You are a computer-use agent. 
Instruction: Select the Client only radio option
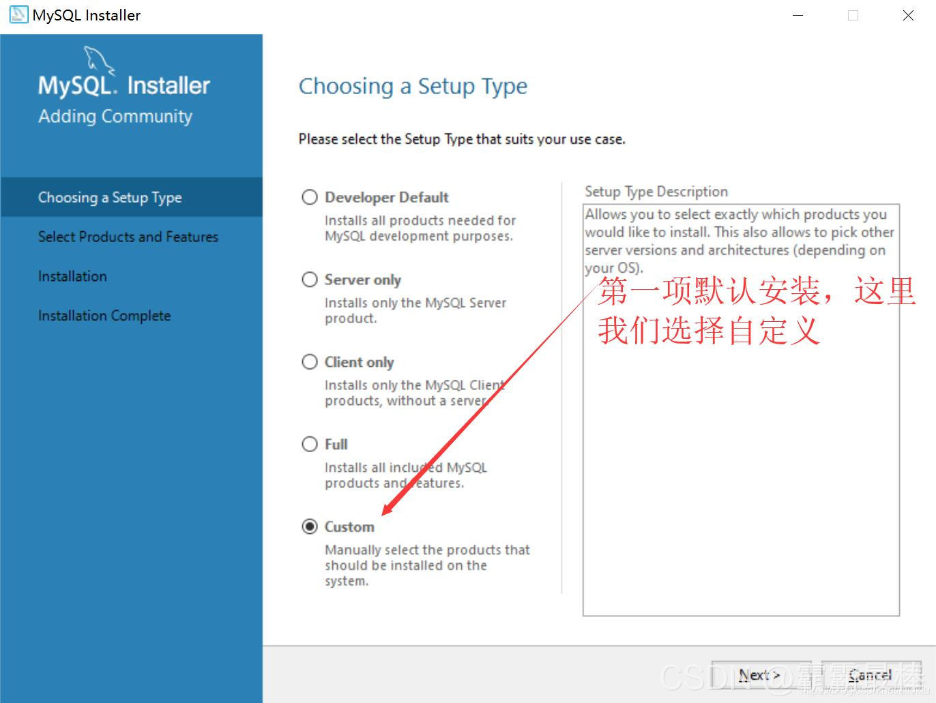pyautogui.click(x=310, y=362)
